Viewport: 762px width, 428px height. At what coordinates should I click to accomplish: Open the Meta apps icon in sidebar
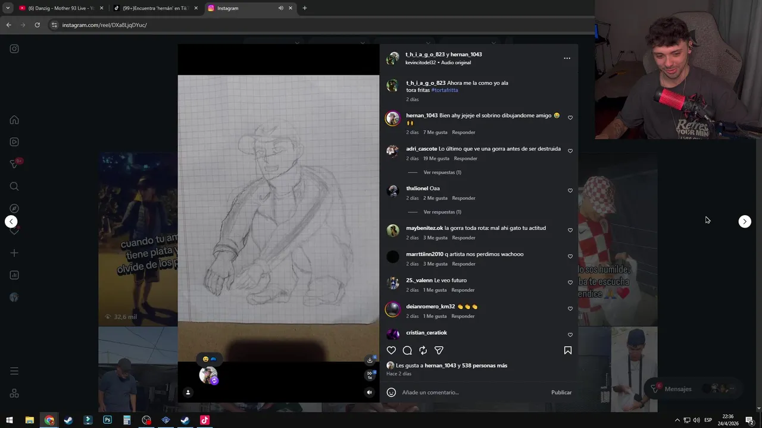pyautogui.click(x=14, y=394)
